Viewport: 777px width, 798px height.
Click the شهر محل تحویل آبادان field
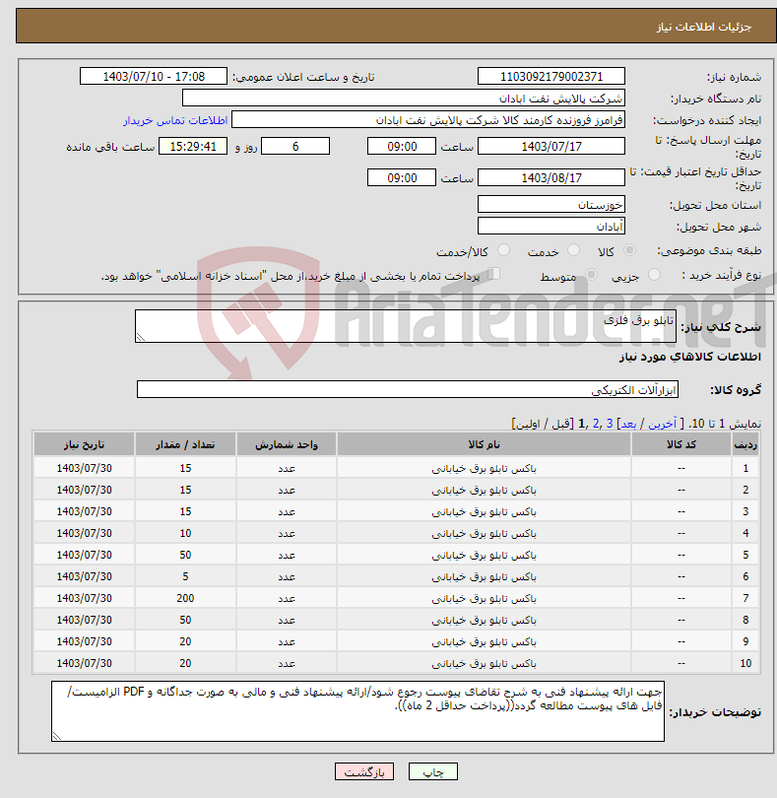[551, 227]
